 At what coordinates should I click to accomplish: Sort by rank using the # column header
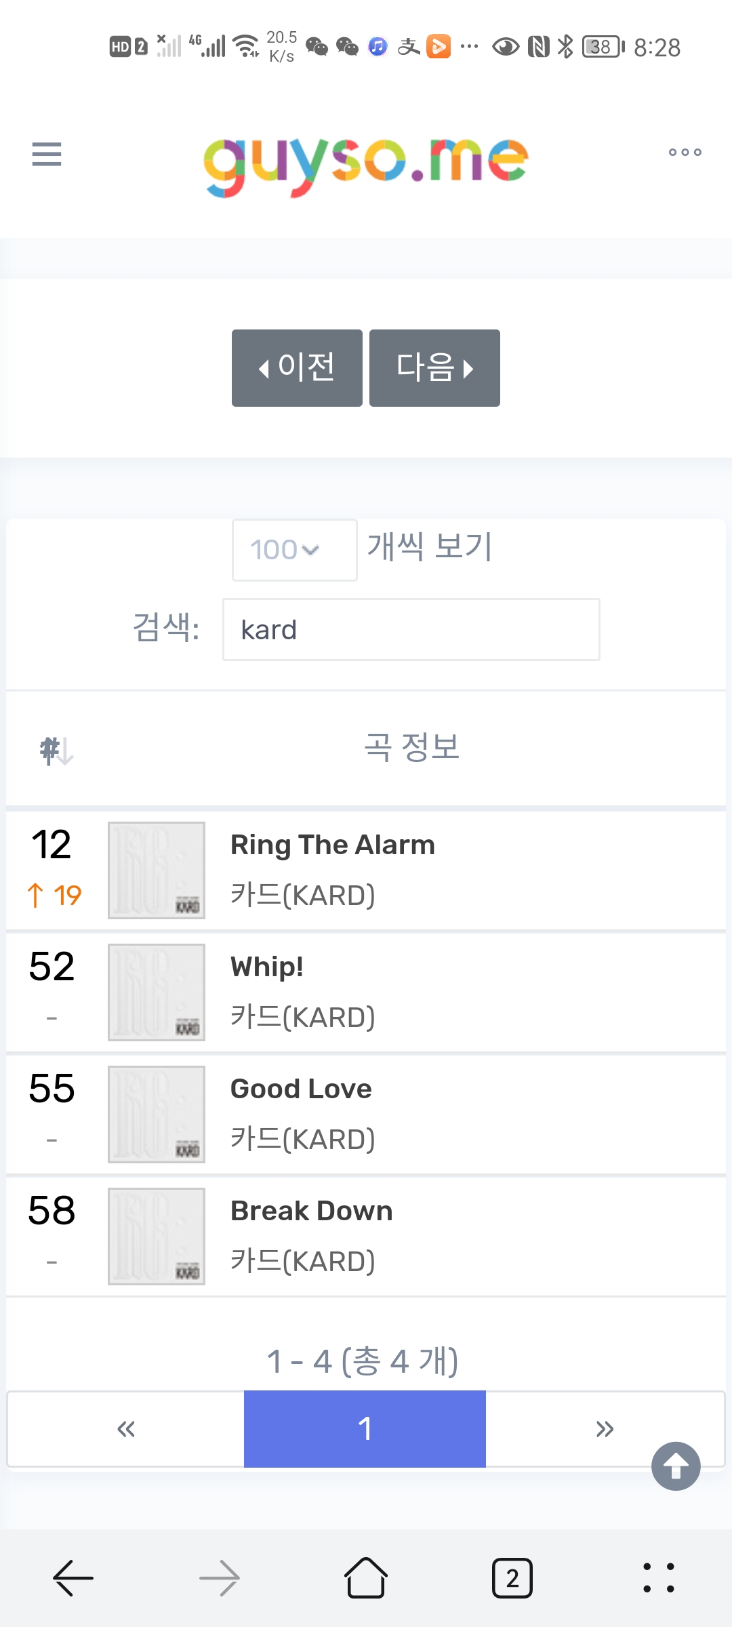pos(56,750)
